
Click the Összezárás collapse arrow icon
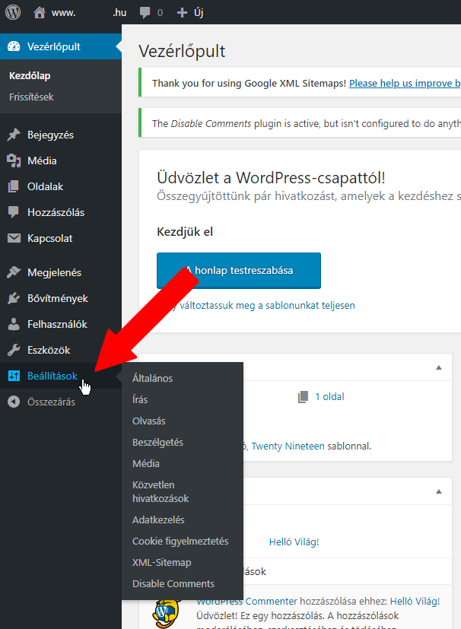tap(14, 402)
